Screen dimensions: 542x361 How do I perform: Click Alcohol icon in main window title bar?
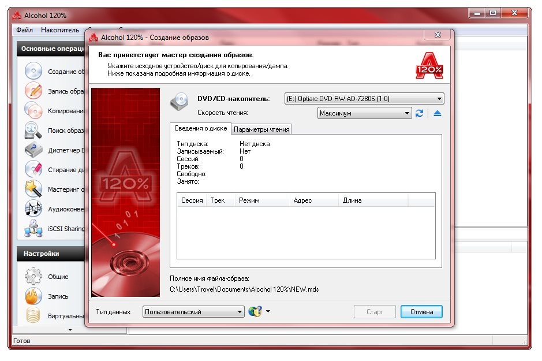[x=17, y=15]
